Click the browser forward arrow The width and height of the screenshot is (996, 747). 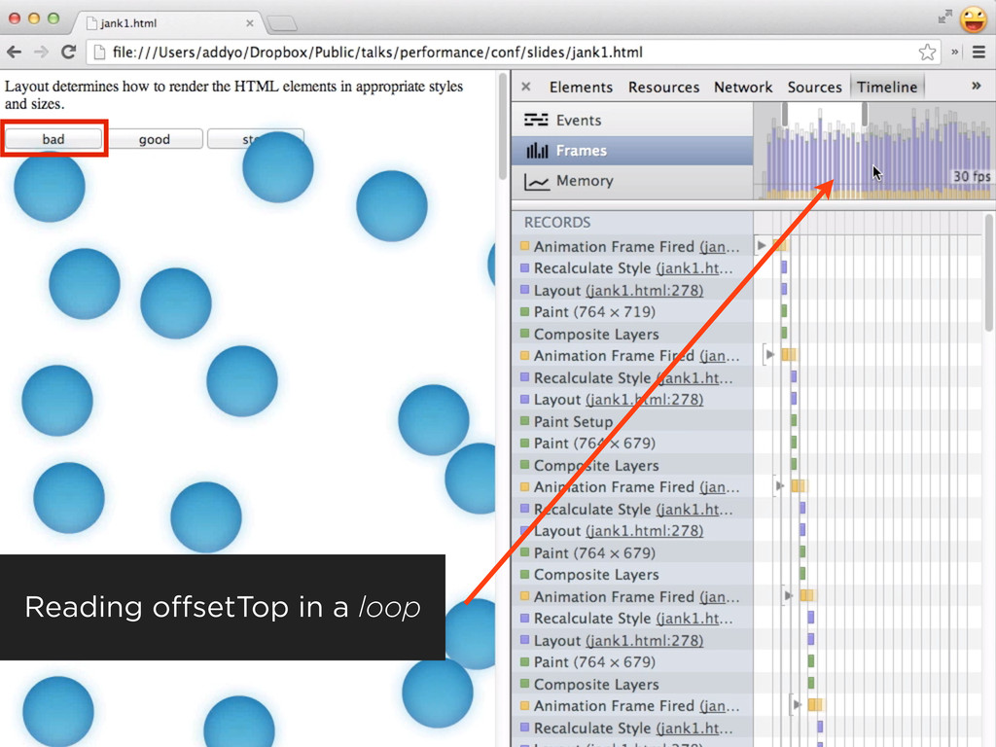pos(41,53)
